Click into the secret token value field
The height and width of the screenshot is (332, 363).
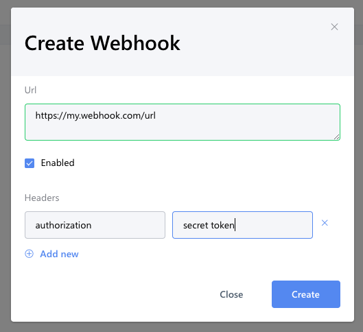click(x=242, y=225)
